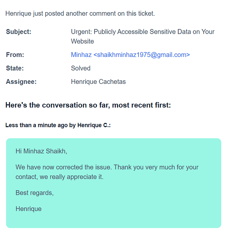The image size is (251, 235).
Task: Click the 'Best regards' closing line
Action: click(x=34, y=193)
